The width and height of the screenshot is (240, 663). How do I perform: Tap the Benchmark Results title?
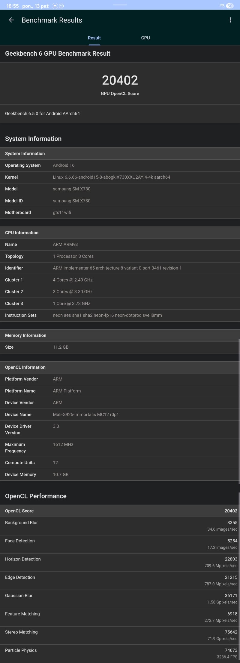[x=52, y=20]
